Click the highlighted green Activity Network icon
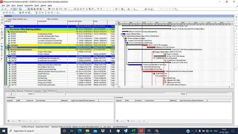The width and height of the screenshot is (238, 134). coord(20,9)
